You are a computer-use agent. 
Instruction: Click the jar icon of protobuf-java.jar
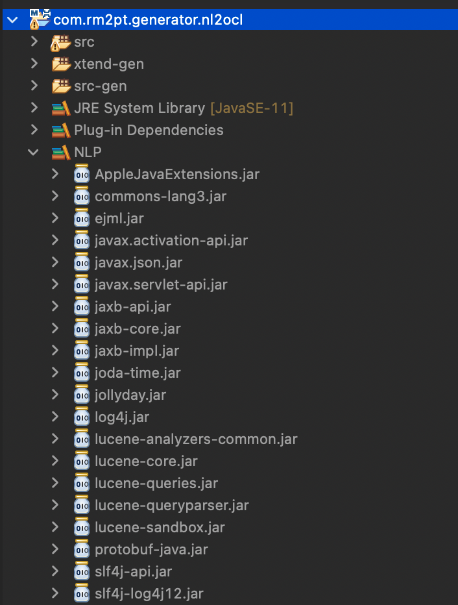tap(82, 549)
